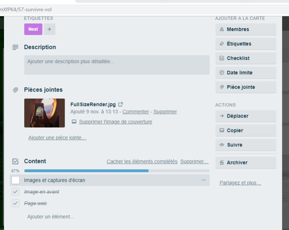Click the checklist icon beside Content heading

point(16,161)
